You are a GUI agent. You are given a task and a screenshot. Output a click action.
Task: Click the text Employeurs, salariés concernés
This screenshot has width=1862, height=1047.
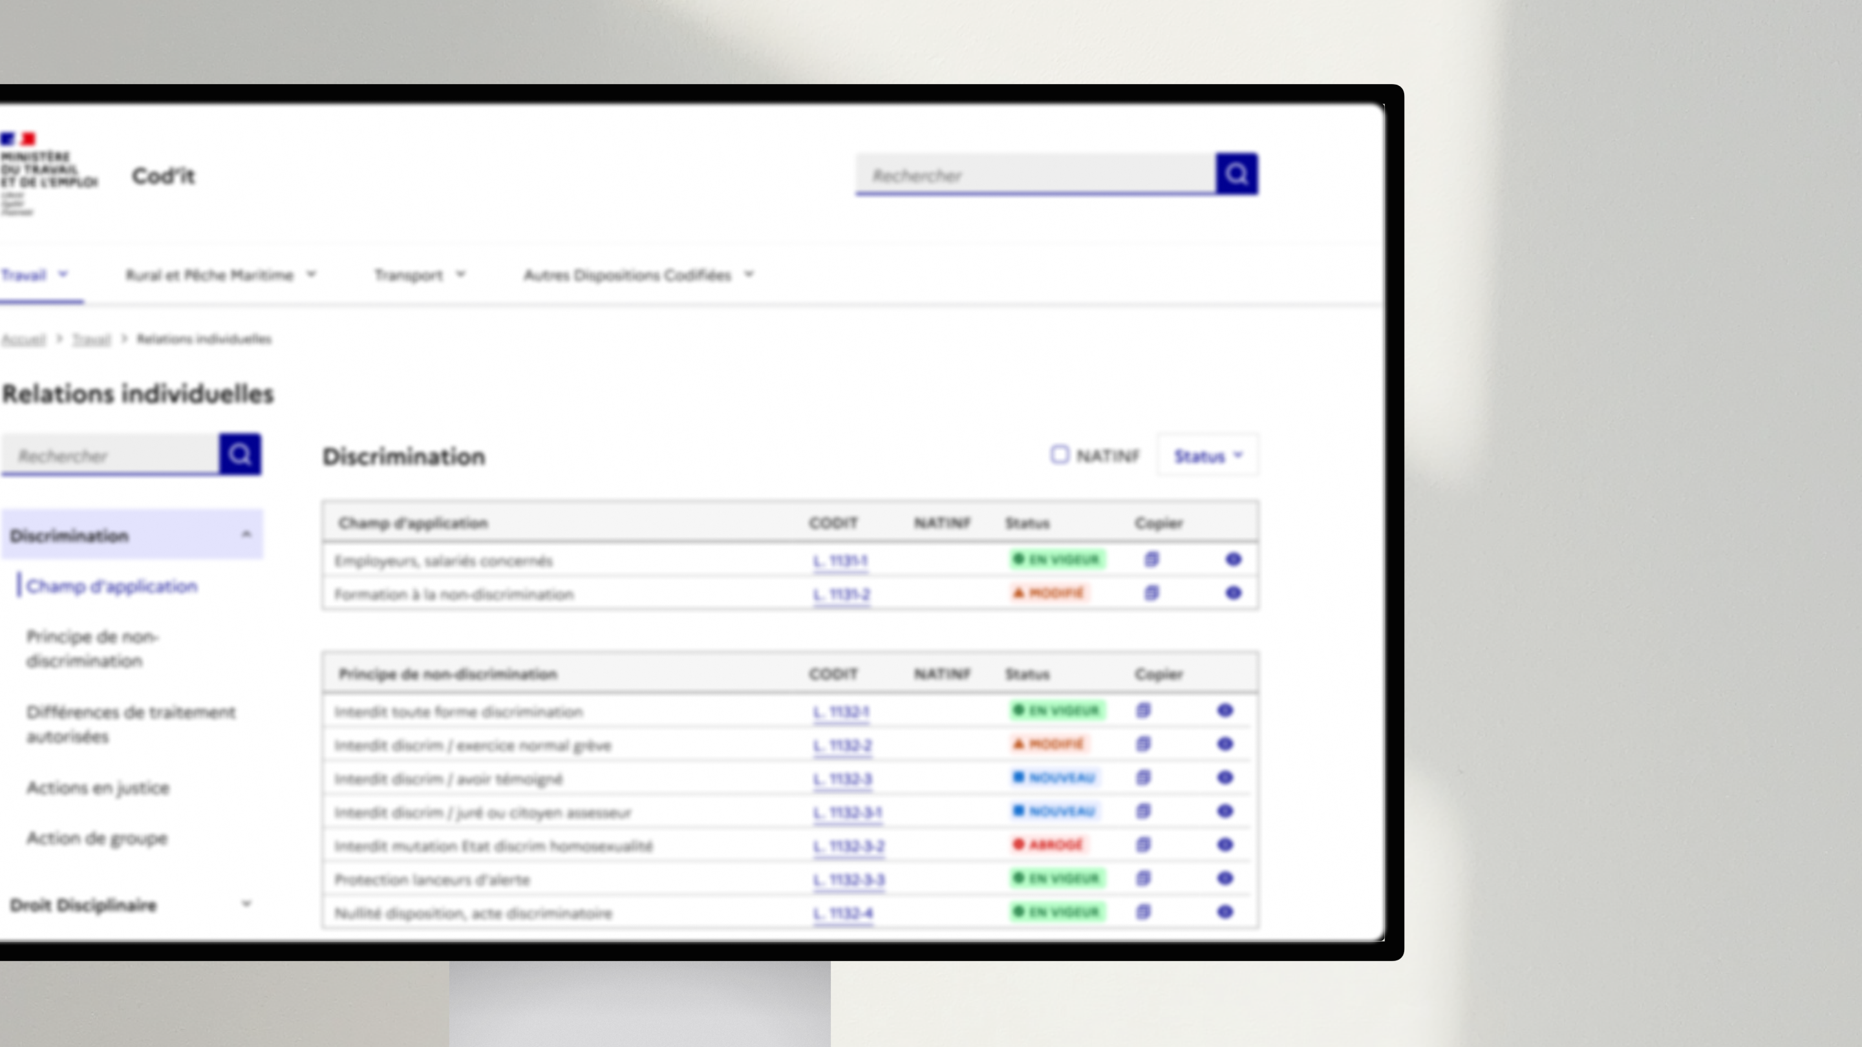pos(443,561)
